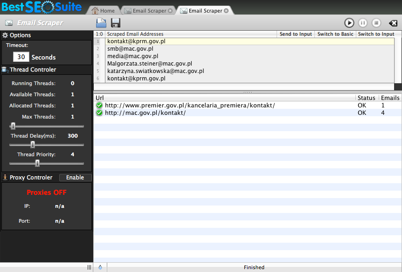Click the Home tab house icon
Screen dimensions: 402x272
(95, 11)
